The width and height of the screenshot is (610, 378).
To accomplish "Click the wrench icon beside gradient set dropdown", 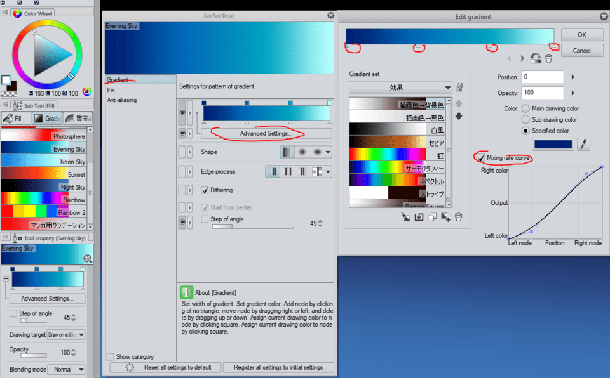I will [x=459, y=88].
